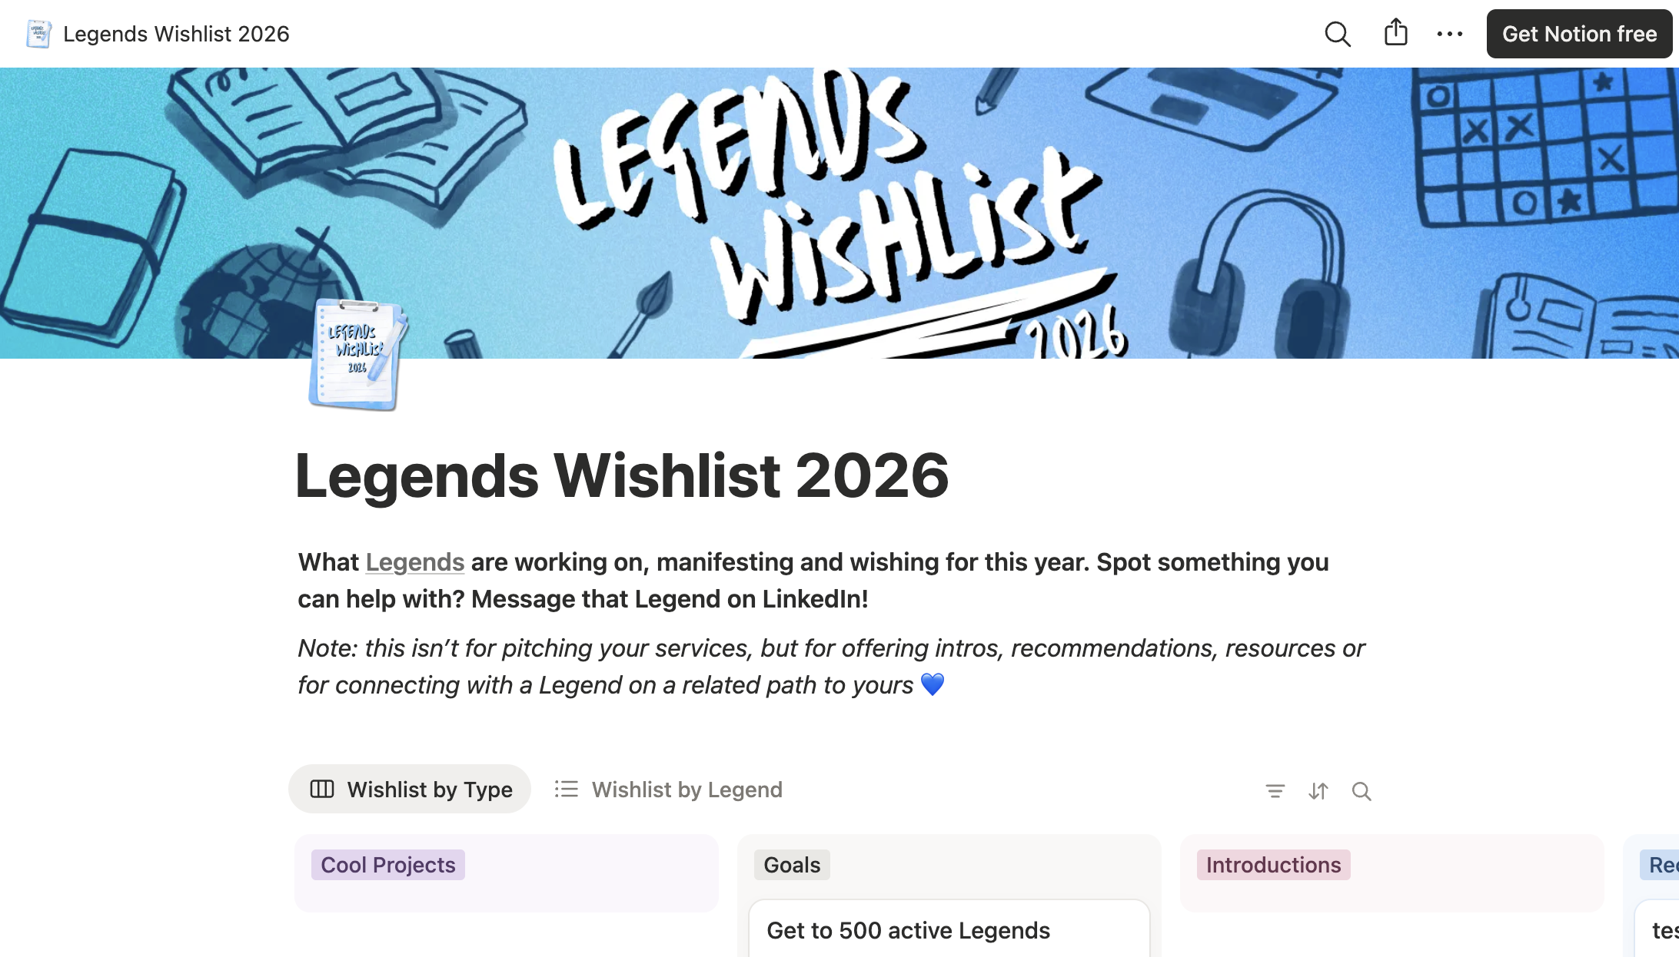Select the Introductions column tag
1679x957 pixels.
(1273, 865)
